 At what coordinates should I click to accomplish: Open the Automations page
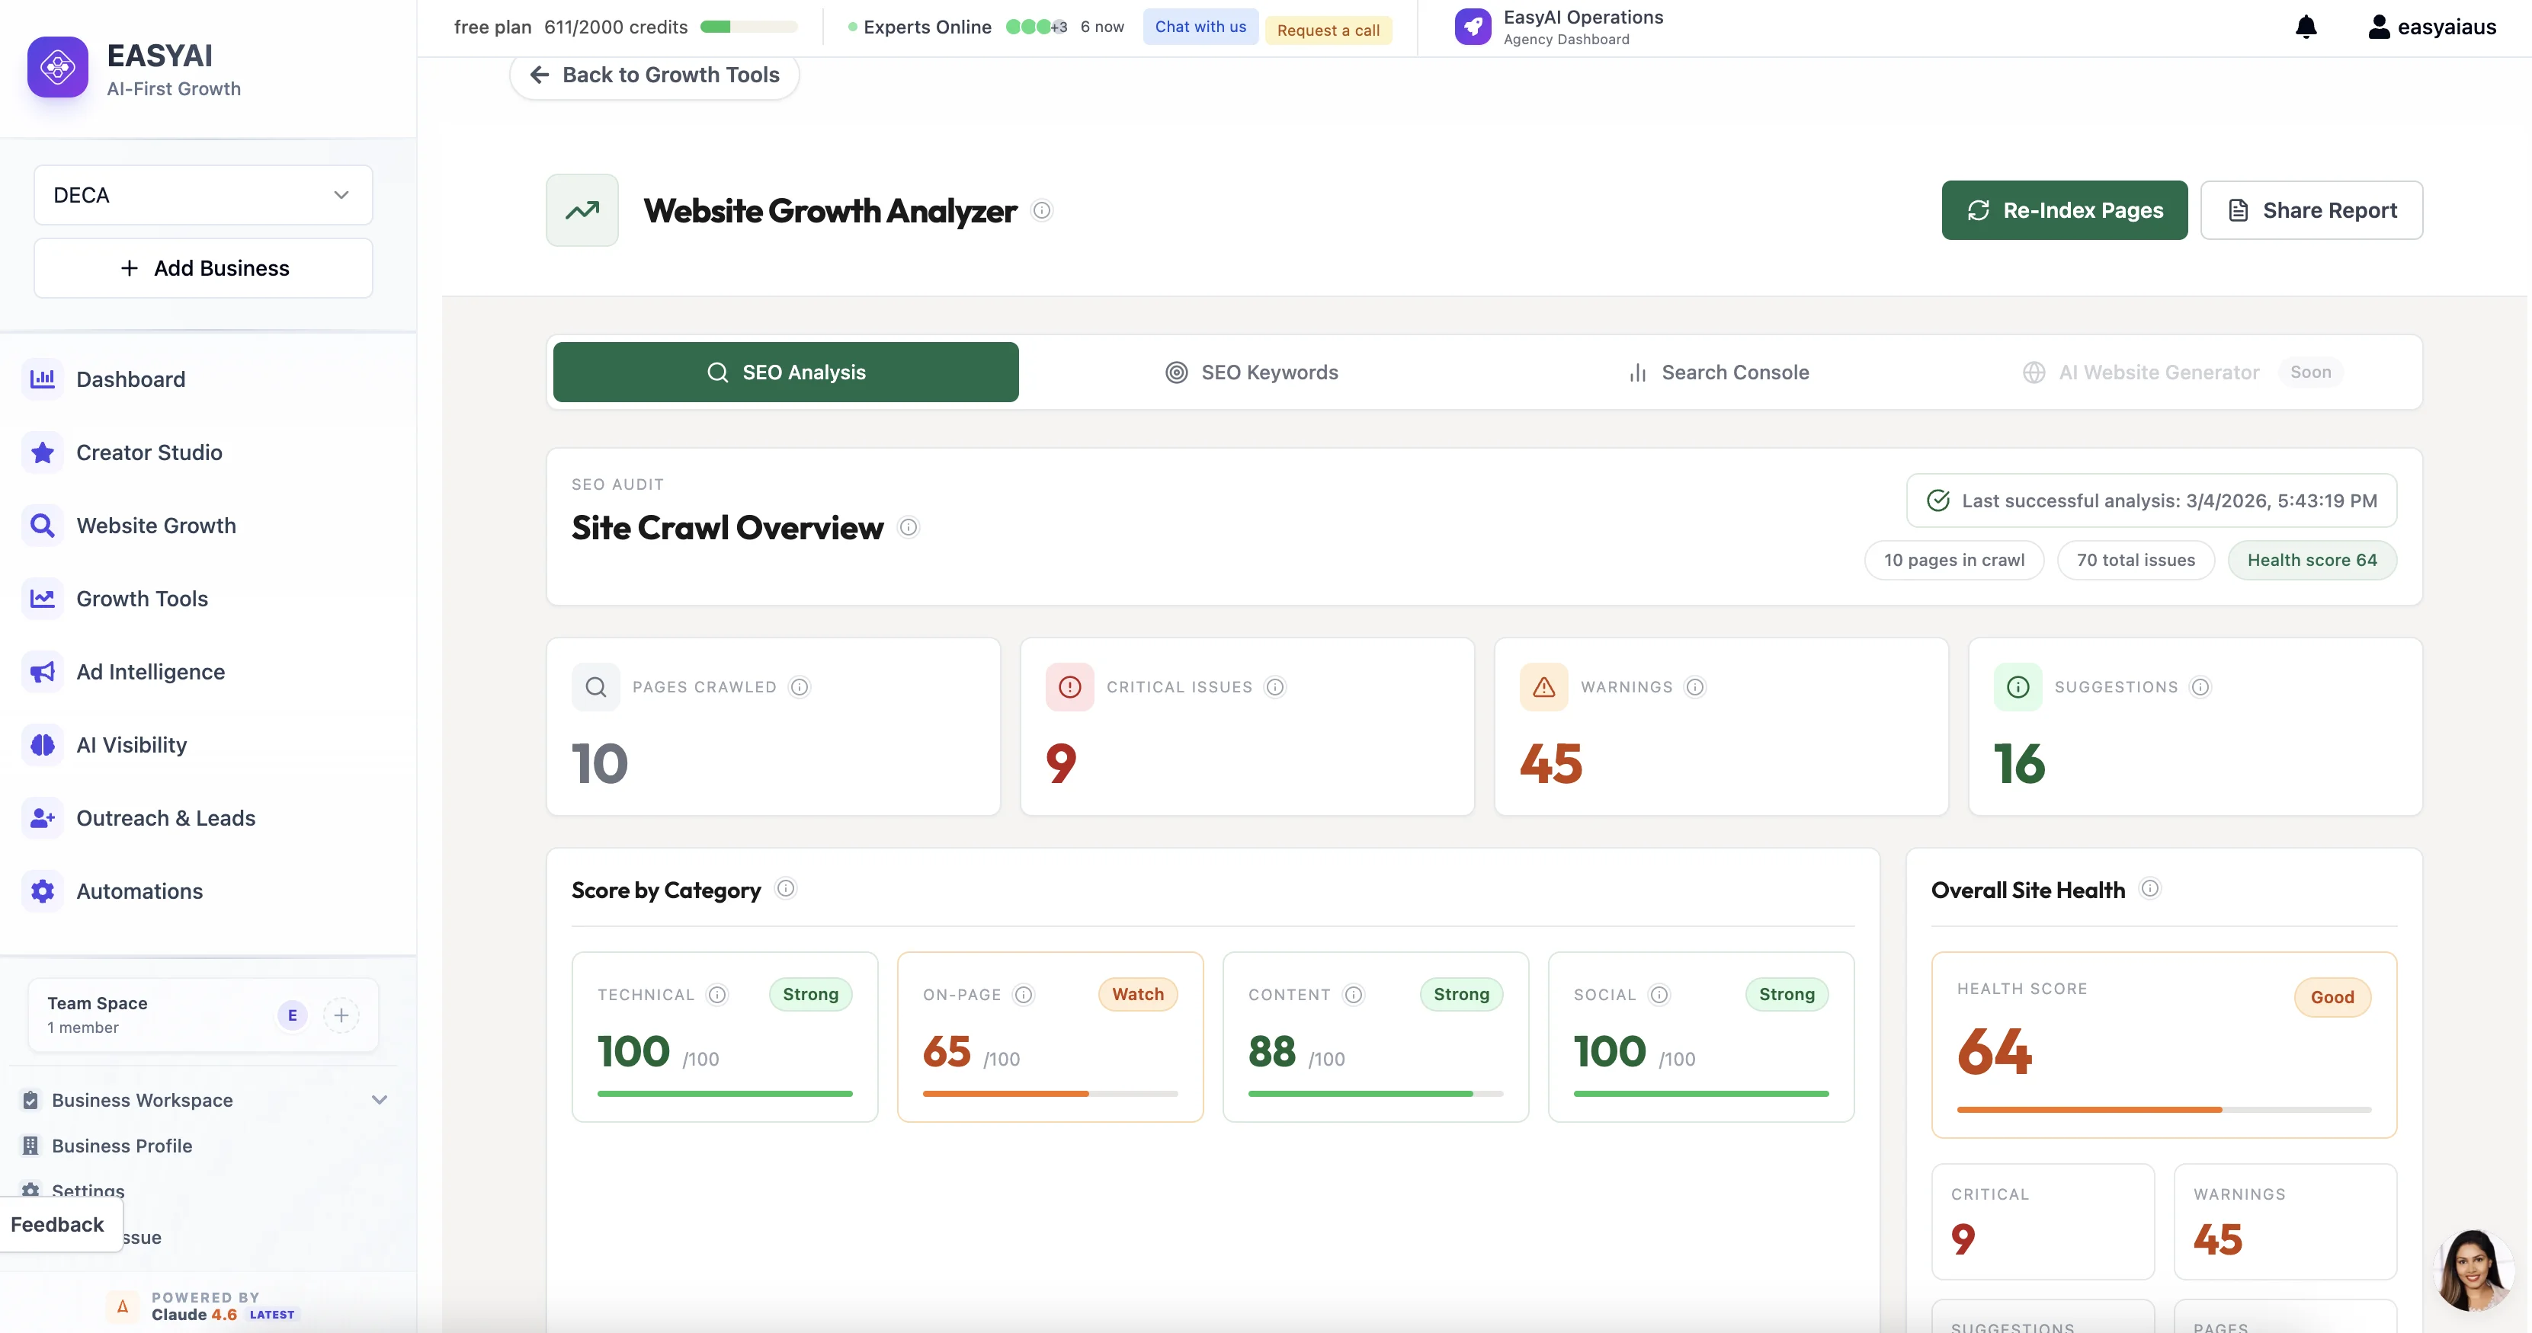[x=139, y=891]
